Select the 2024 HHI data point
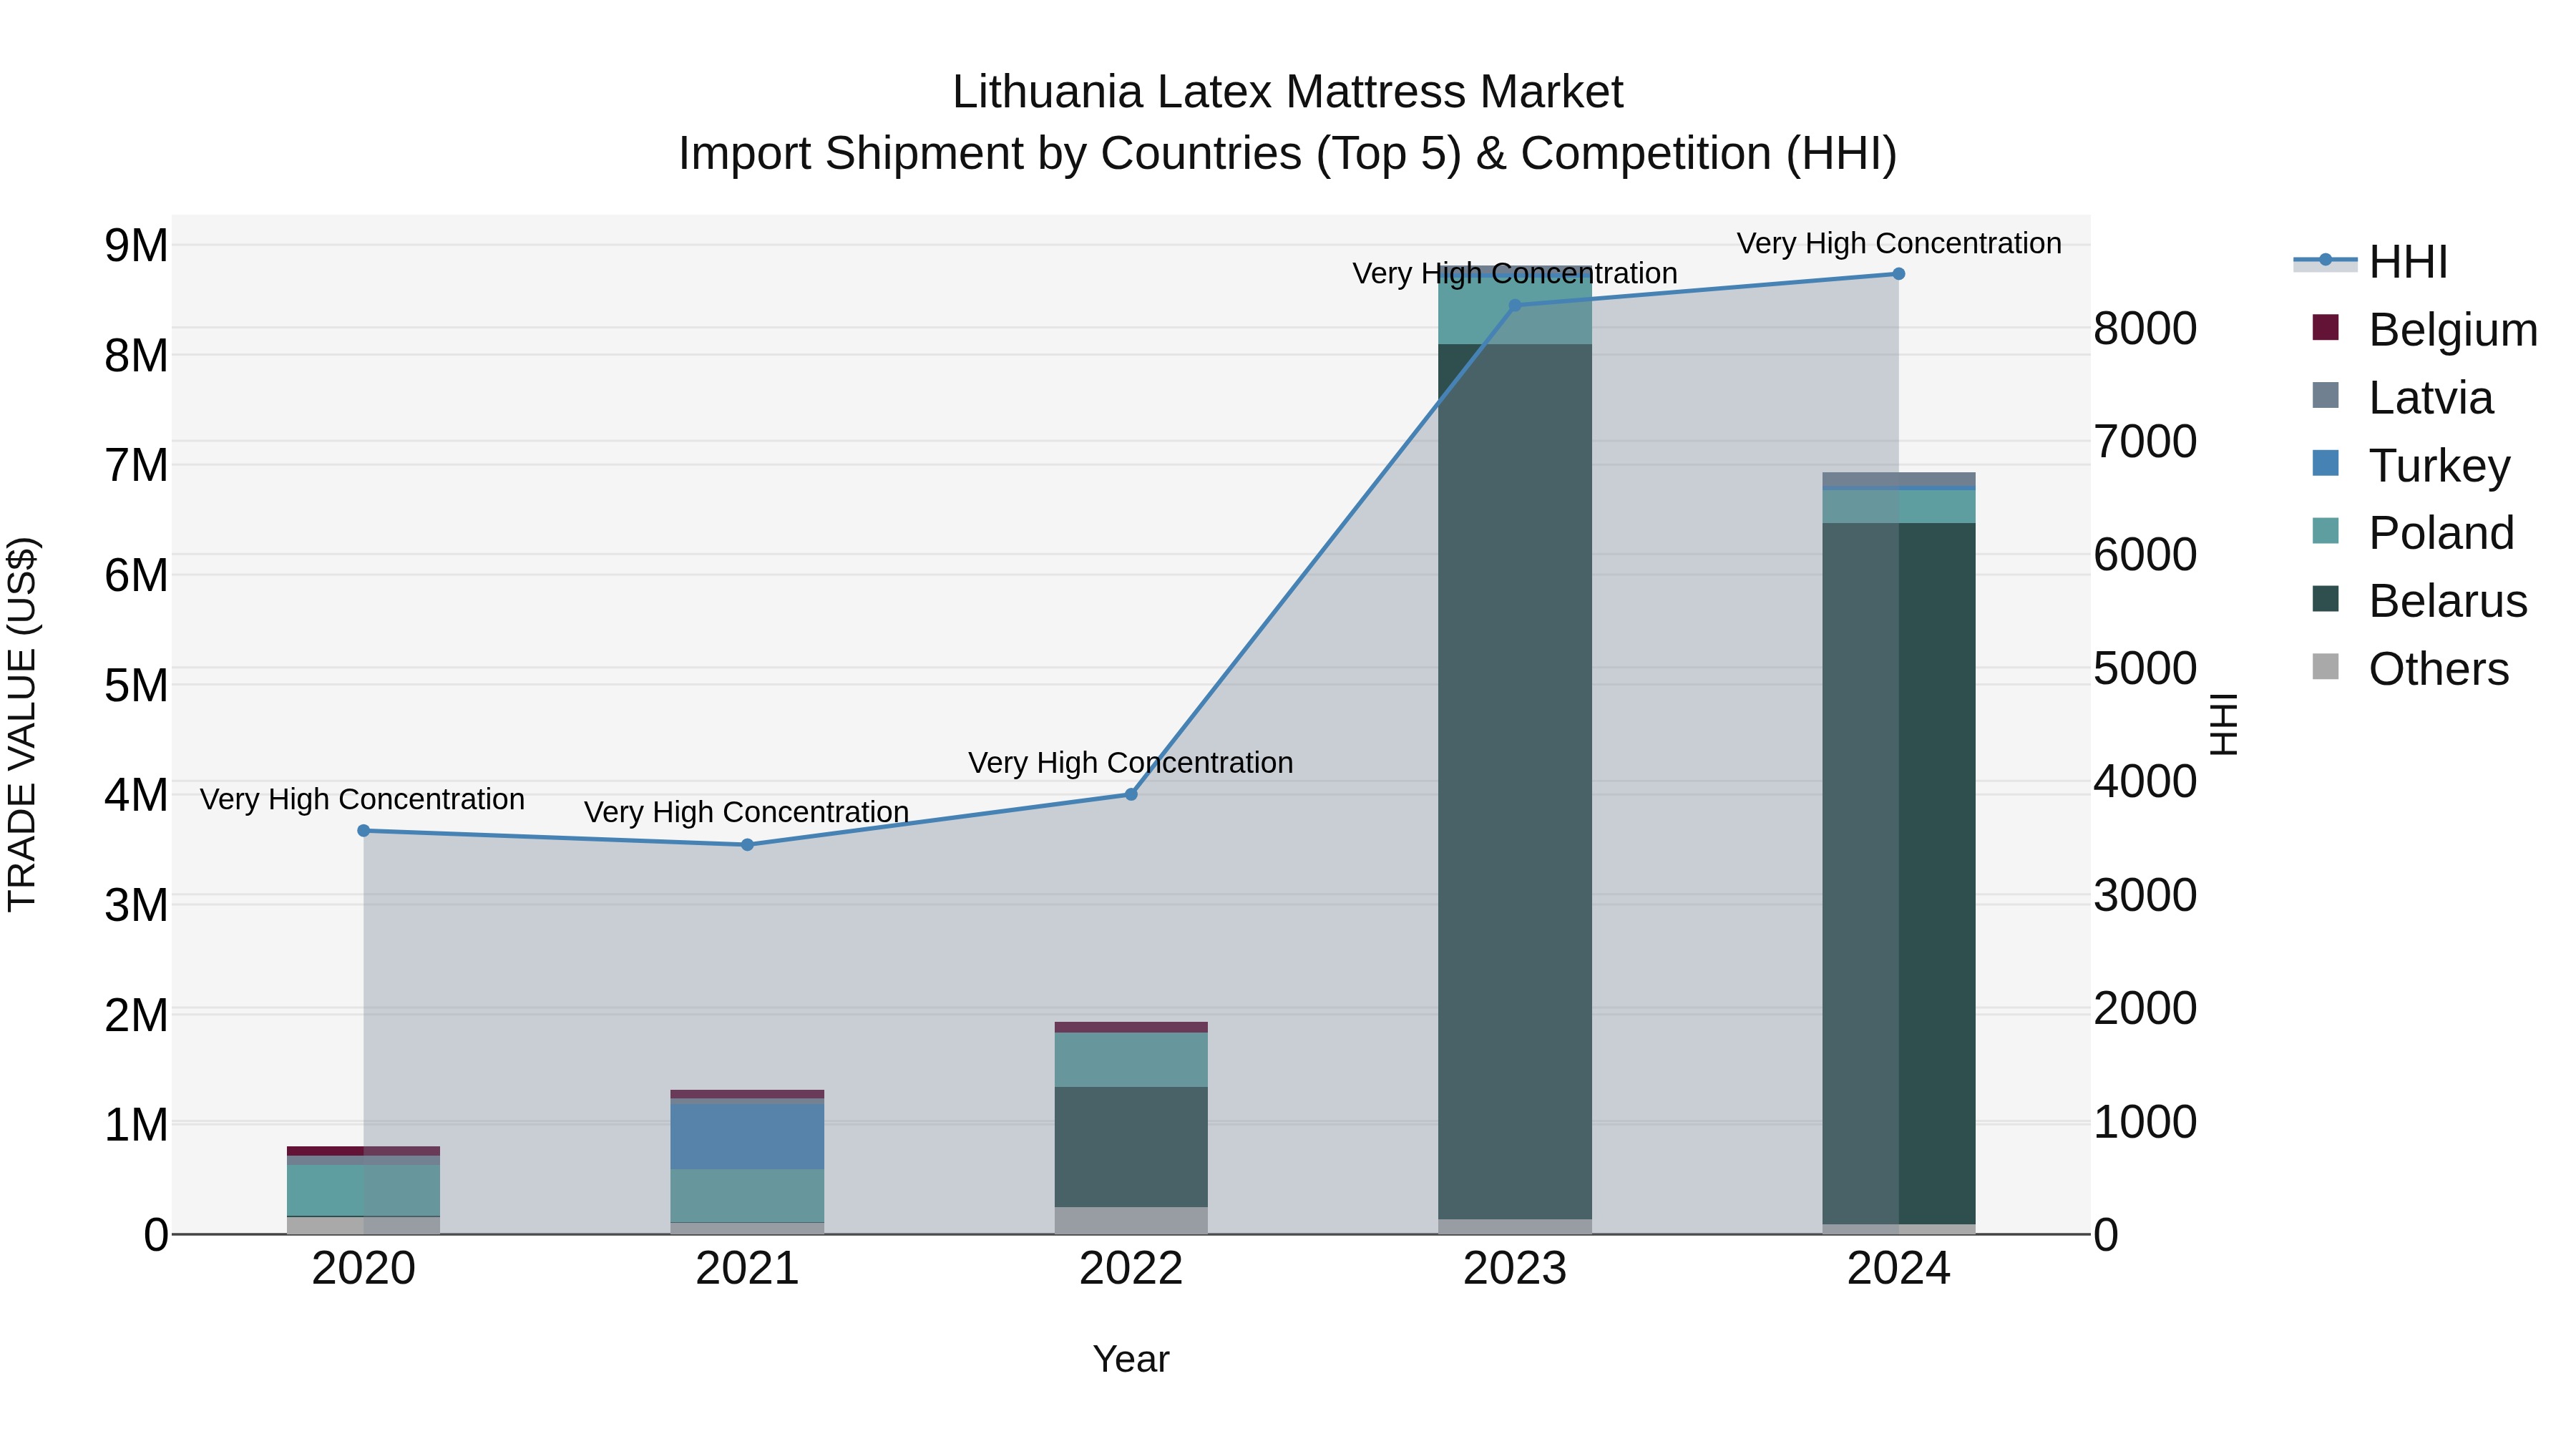Image resolution: width=2576 pixels, height=1449 pixels. click(x=1899, y=274)
